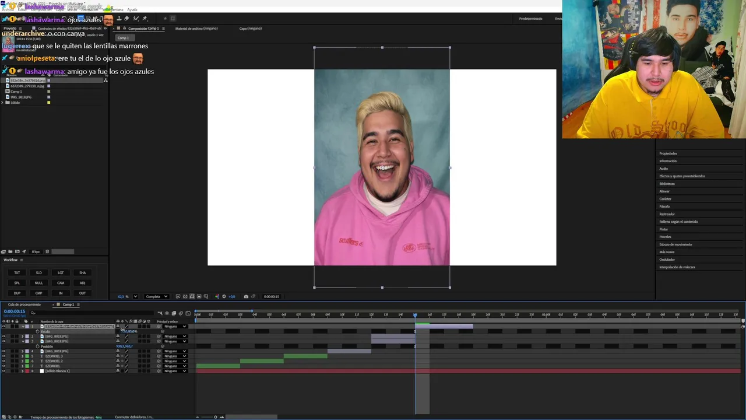
Task: Open the Composición Comp 1 viewer tab
Action: 143,28
